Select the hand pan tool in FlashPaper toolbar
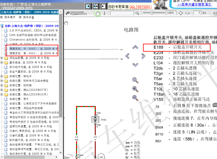This screenshot has width=217, height=159. coord(98,13)
